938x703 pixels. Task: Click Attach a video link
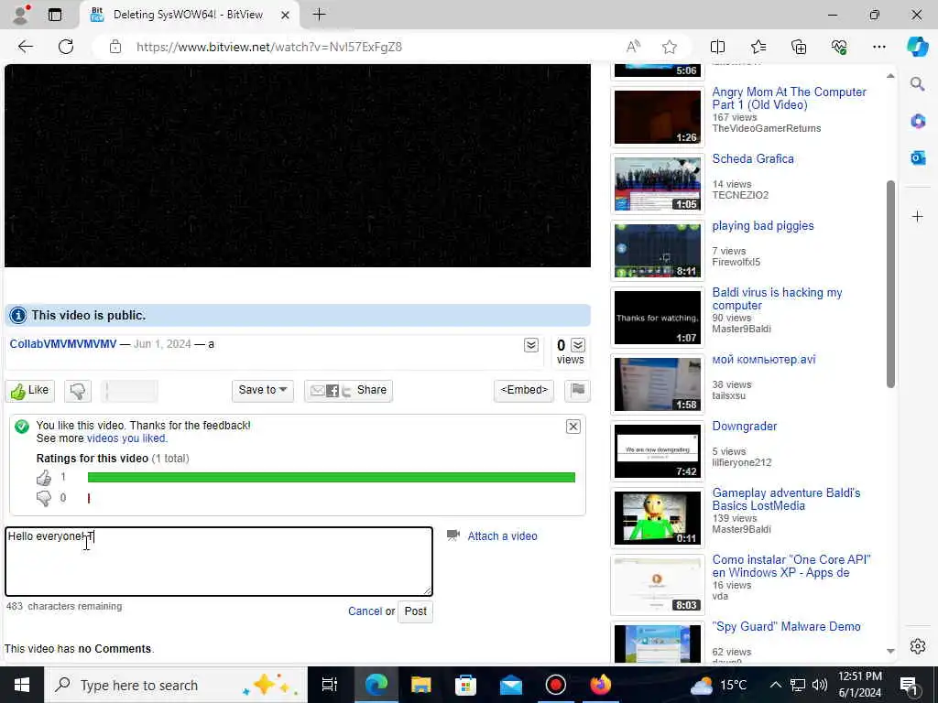[x=502, y=536]
